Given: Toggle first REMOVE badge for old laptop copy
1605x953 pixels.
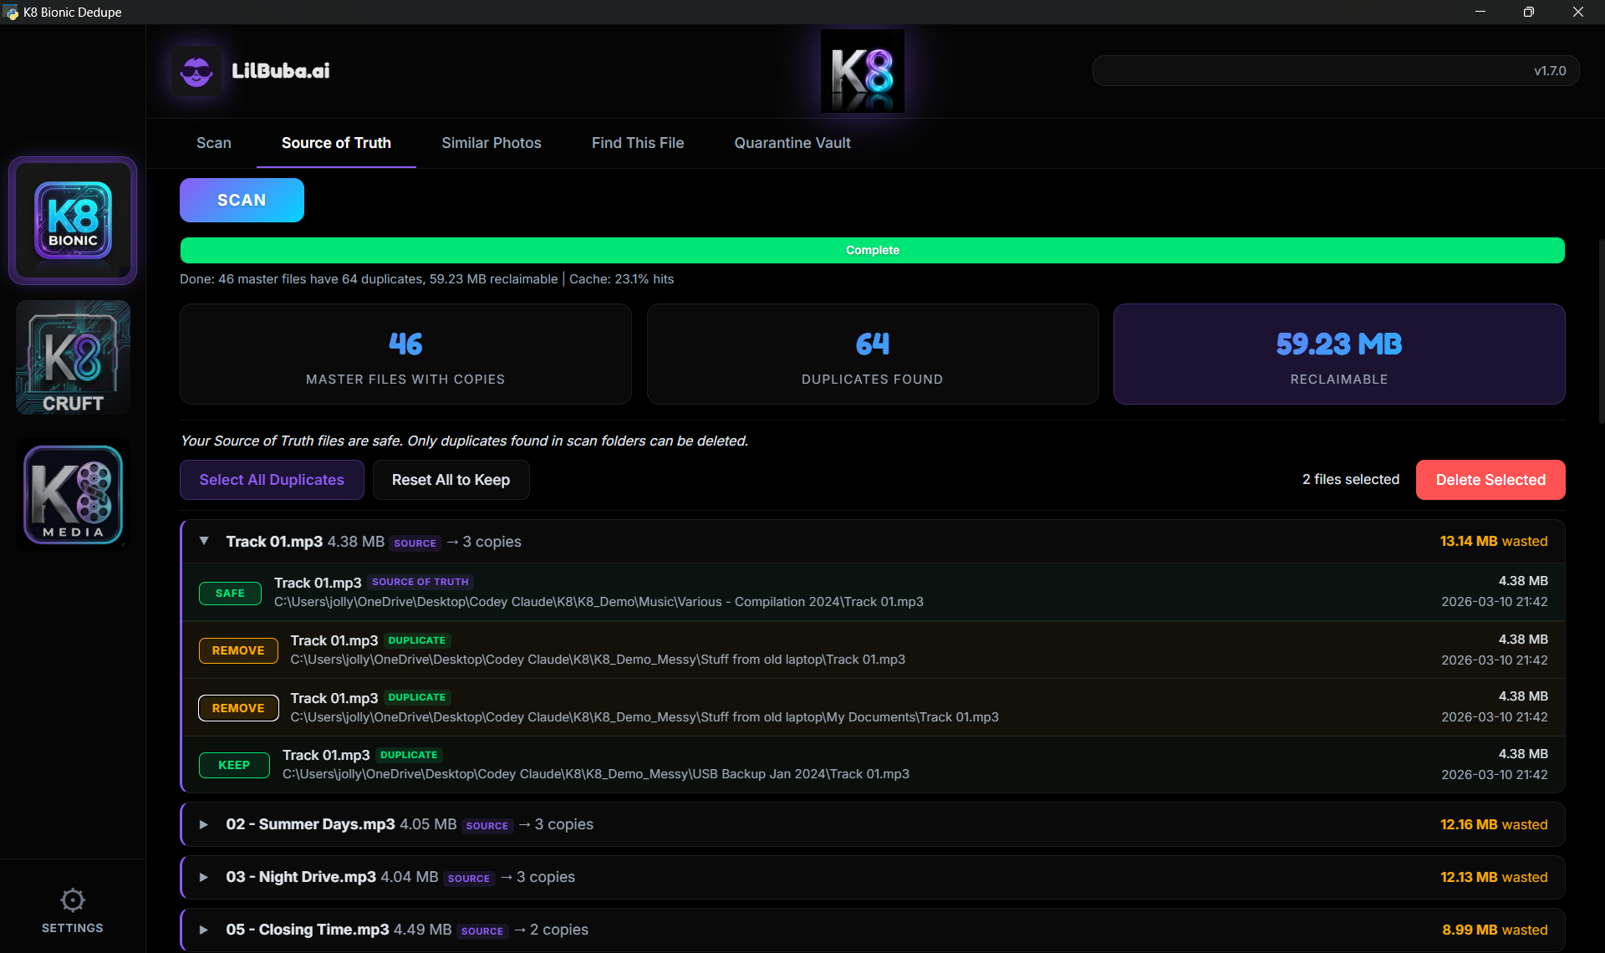Looking at the screenshot, I should (x=238, y=650).
